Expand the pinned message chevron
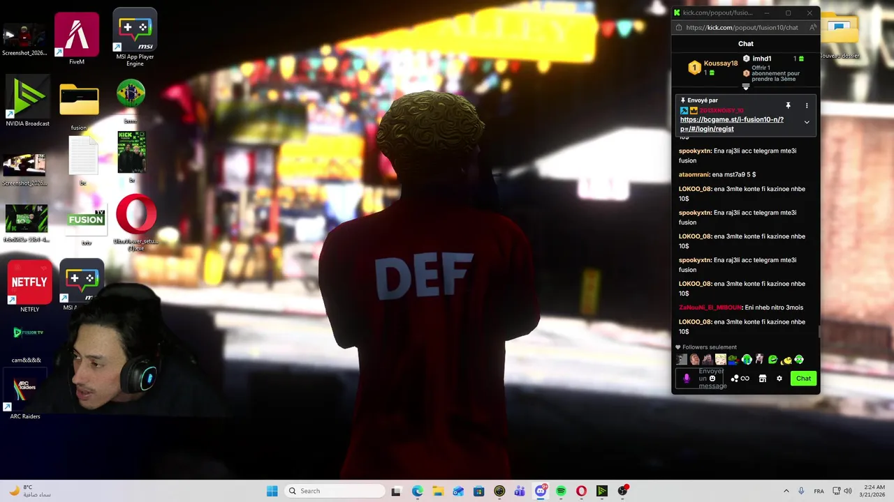 pos(807,122)
